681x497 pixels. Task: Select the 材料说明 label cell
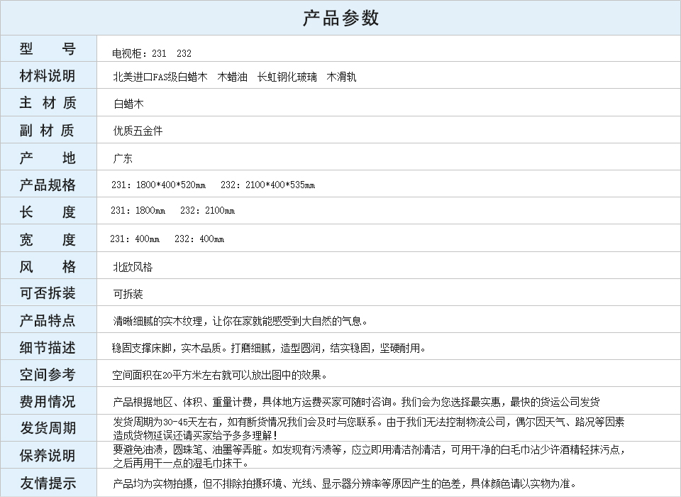tap(48, 76)
